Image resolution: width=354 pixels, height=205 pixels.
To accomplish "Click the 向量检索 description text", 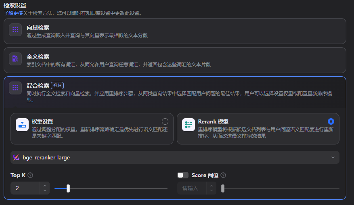I will [x=87, y=36].
